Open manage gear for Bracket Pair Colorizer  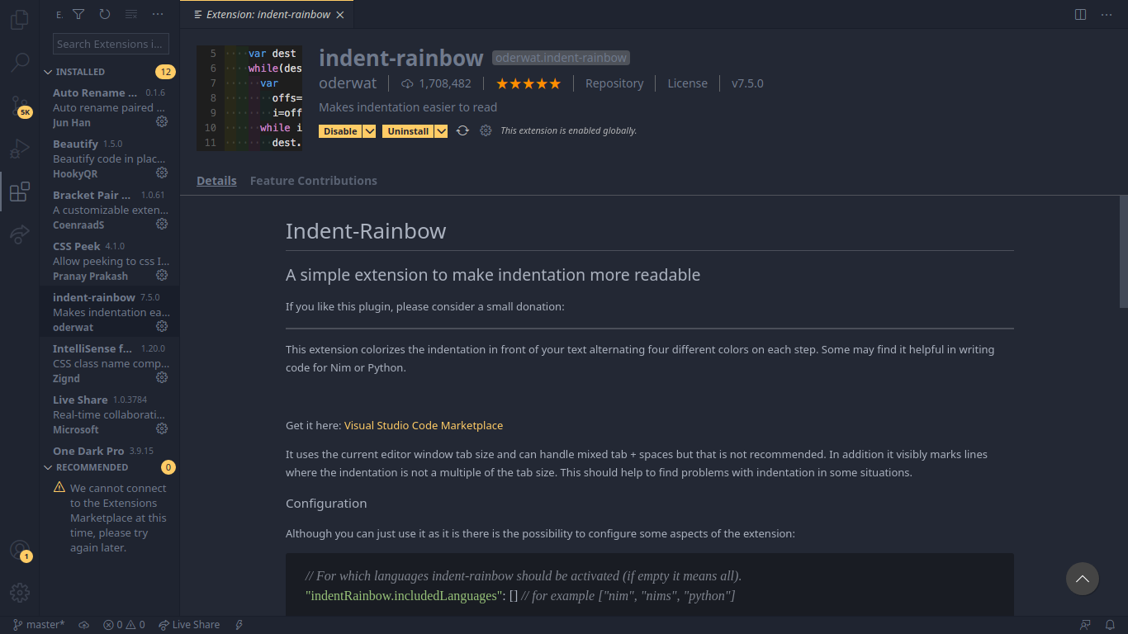(162, 224)
